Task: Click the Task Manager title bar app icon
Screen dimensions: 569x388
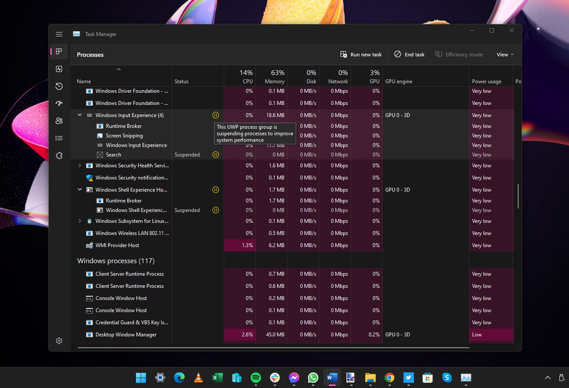Action: [x=76, y=34]
